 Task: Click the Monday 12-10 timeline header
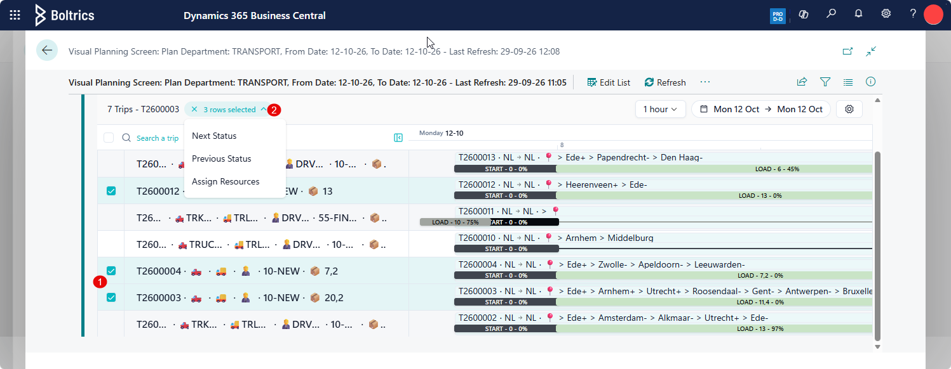pyautogui.click(x=441, y=133)
